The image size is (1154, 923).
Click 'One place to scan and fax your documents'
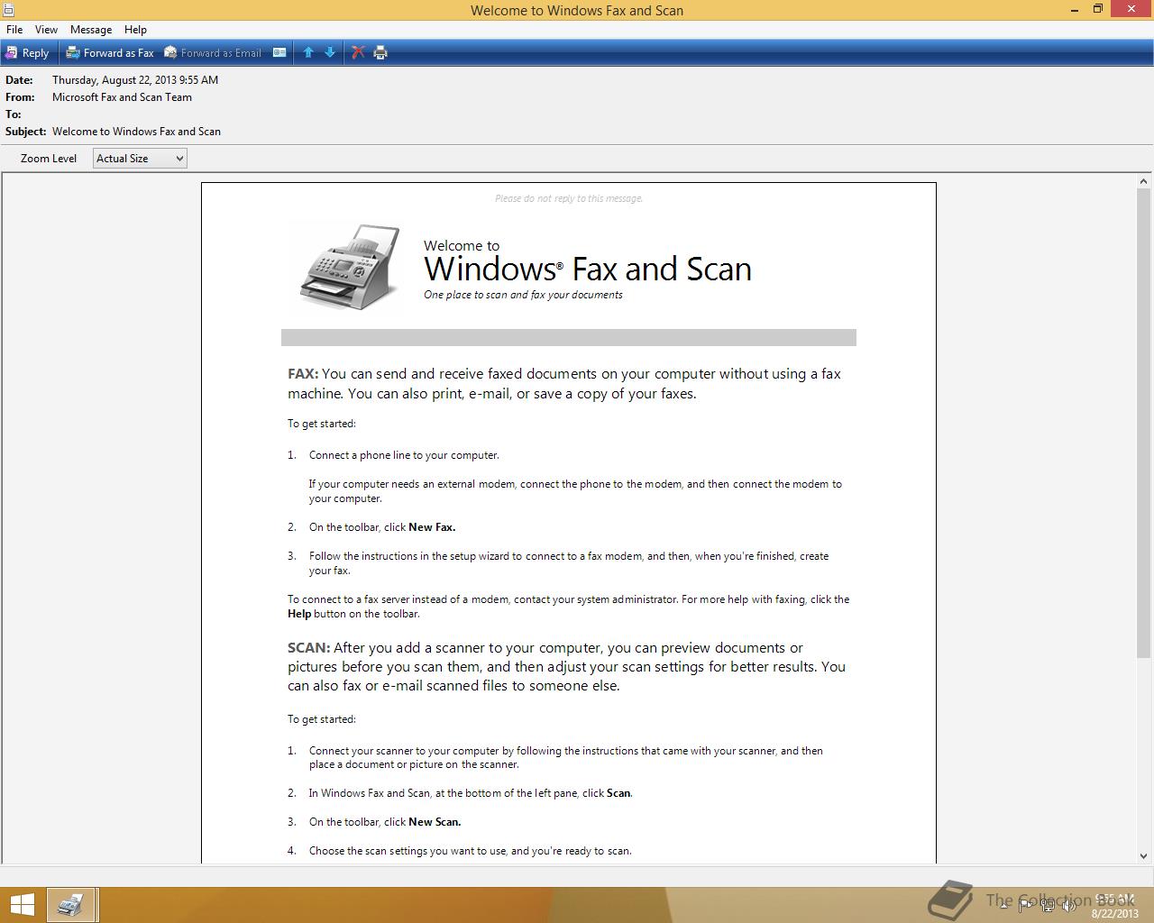click(x=523, y=295)
